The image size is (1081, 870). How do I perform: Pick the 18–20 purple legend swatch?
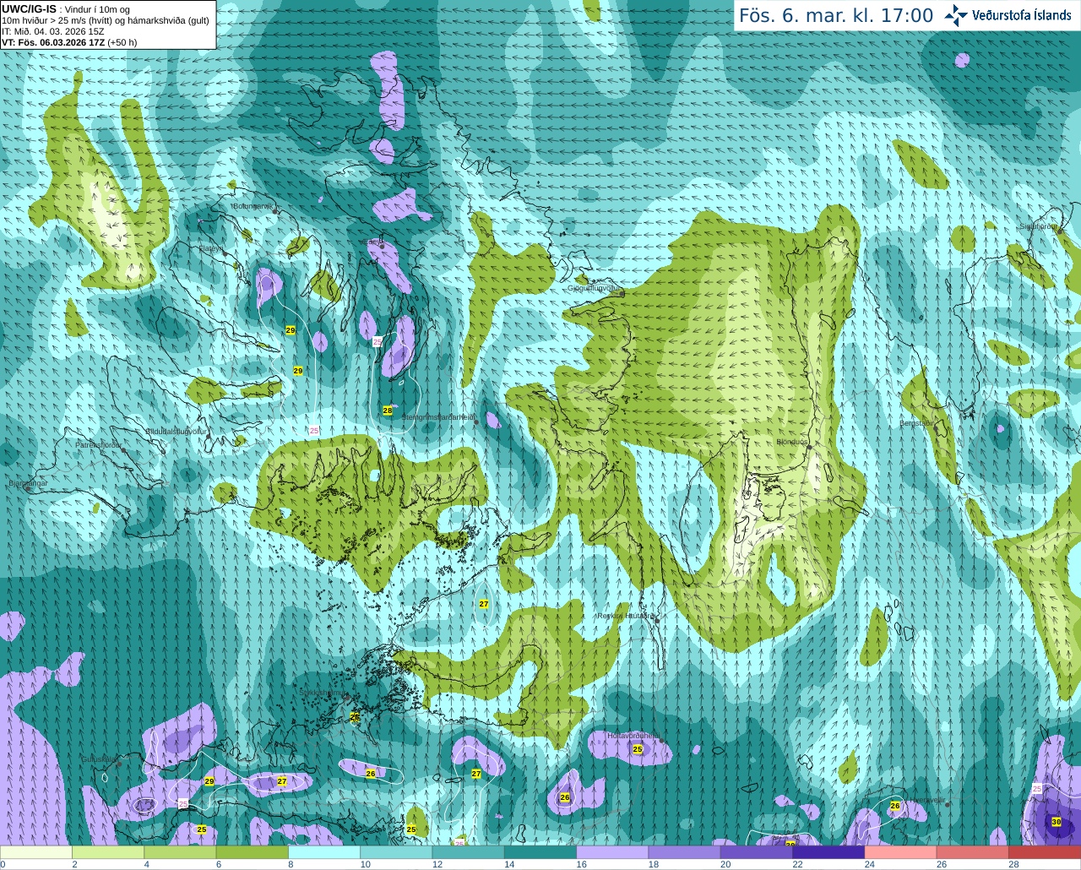685,851
